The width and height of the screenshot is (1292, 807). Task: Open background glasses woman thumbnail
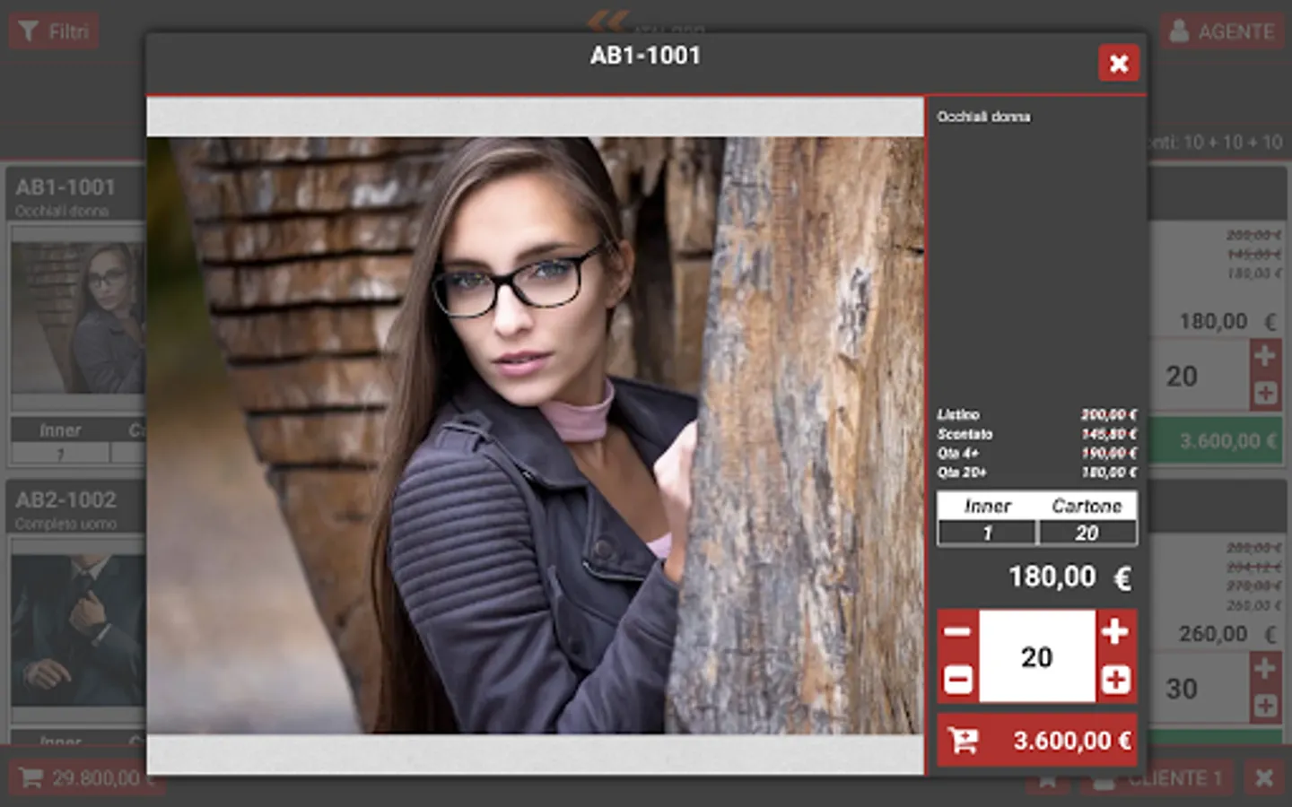[x=79, y=317]
